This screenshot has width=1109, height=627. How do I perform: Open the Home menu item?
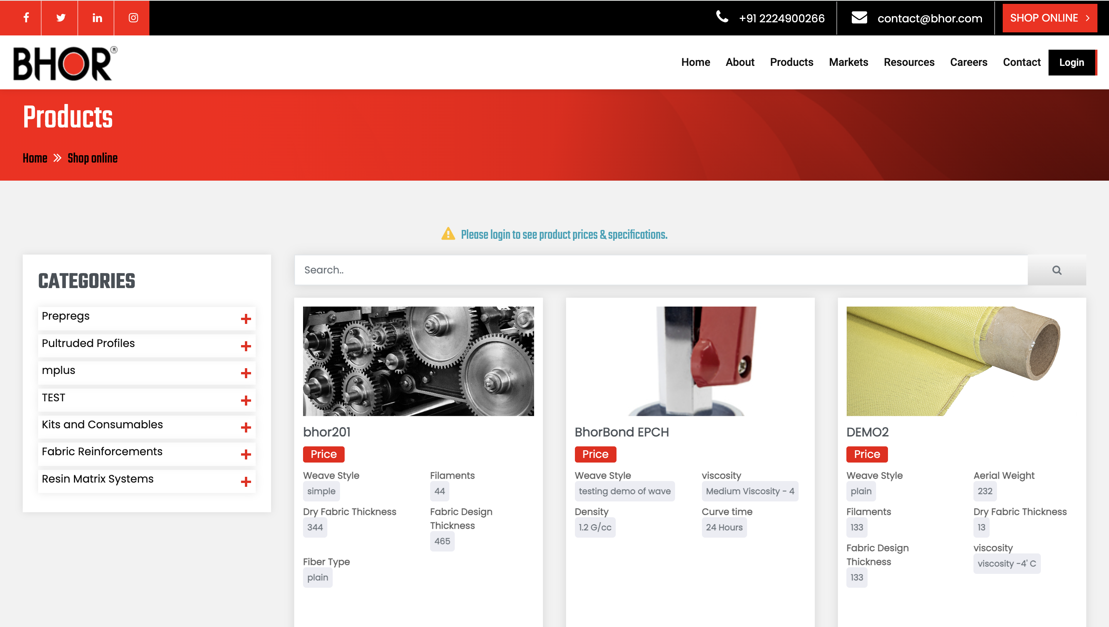[695, 62]
